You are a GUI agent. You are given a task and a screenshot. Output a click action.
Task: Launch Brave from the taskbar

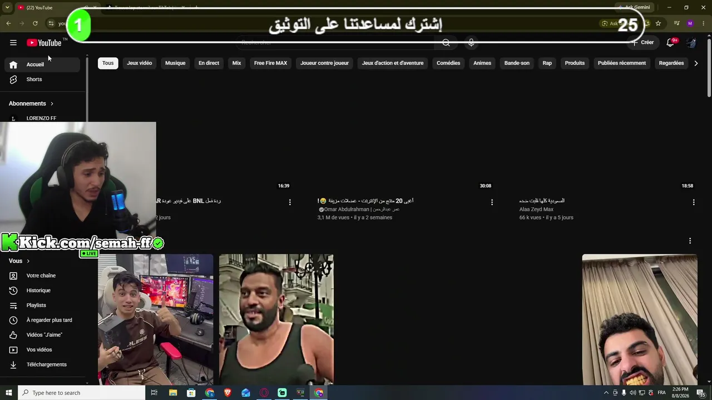(228, 393)
